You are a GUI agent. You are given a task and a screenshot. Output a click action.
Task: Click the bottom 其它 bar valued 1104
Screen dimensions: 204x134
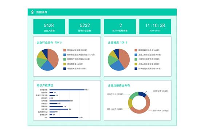(64, 118)
